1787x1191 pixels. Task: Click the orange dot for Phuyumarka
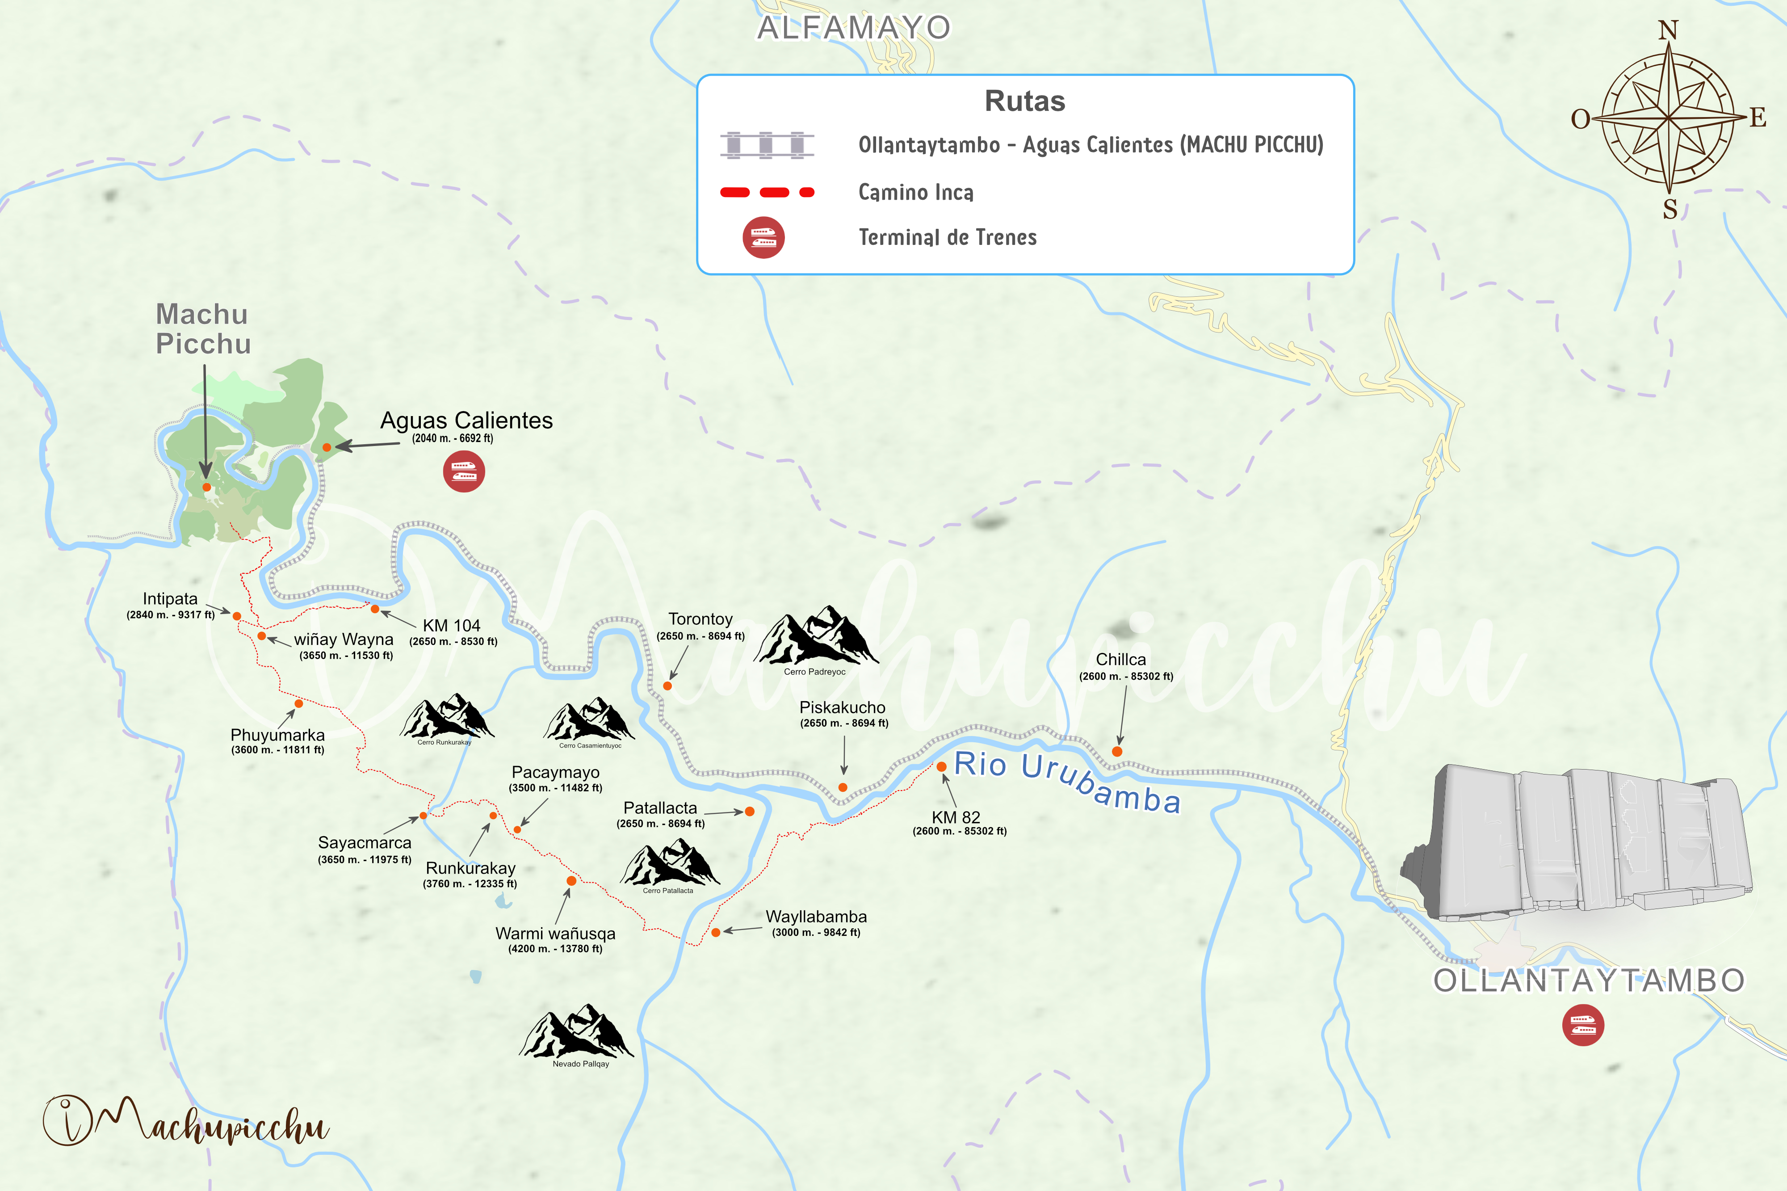pos(298,703)
